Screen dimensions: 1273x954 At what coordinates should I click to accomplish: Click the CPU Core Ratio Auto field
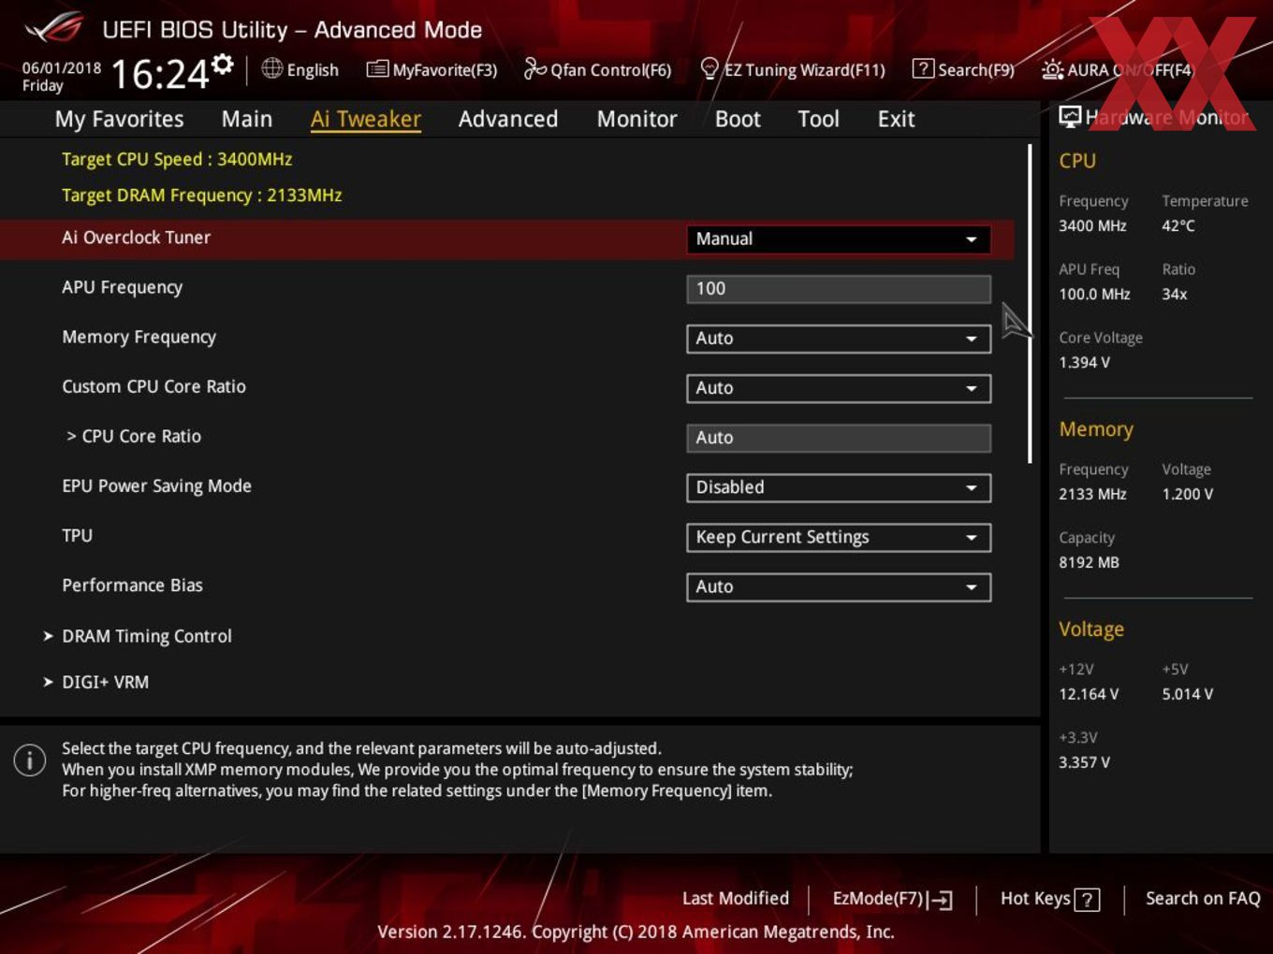point(839,437)
